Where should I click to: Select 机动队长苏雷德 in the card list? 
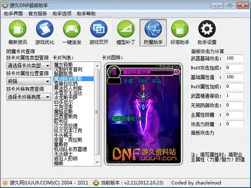[x=70, y=149]
